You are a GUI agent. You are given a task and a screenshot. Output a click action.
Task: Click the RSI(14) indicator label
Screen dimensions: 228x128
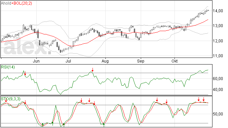pos(8,67)
